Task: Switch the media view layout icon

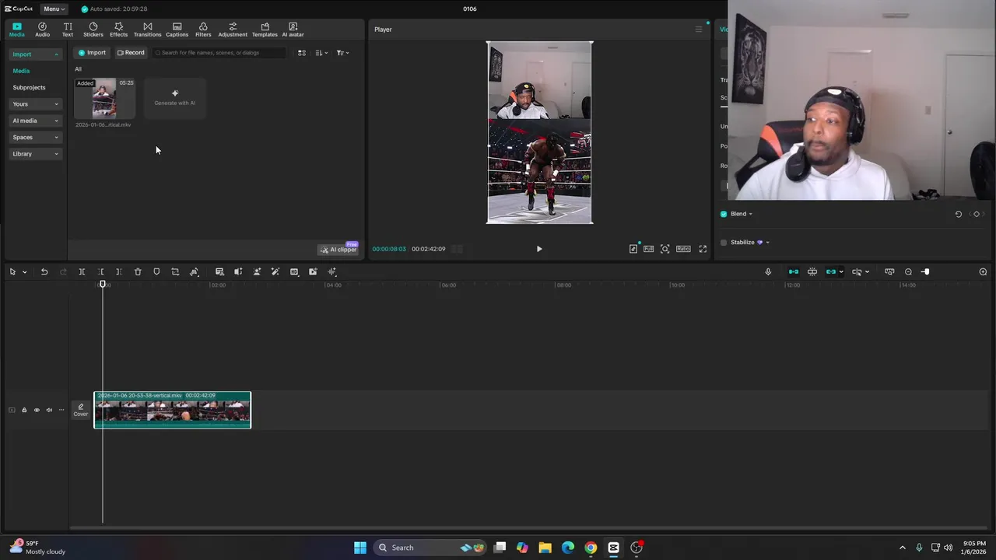Action: click(x=302, y=53)
